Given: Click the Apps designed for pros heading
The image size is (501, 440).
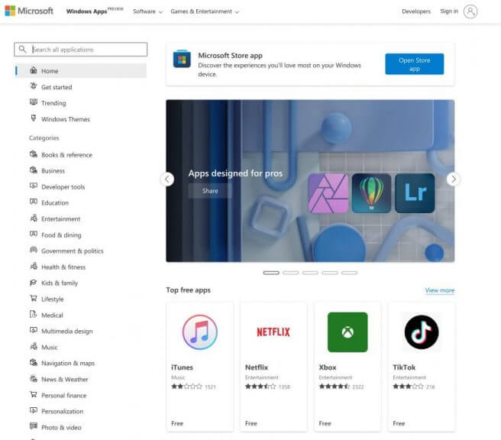Looking at the screenshot, I should 235,173.
